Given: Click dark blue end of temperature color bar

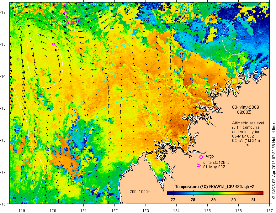Looking at the screenshot, I should coord(169,193).
